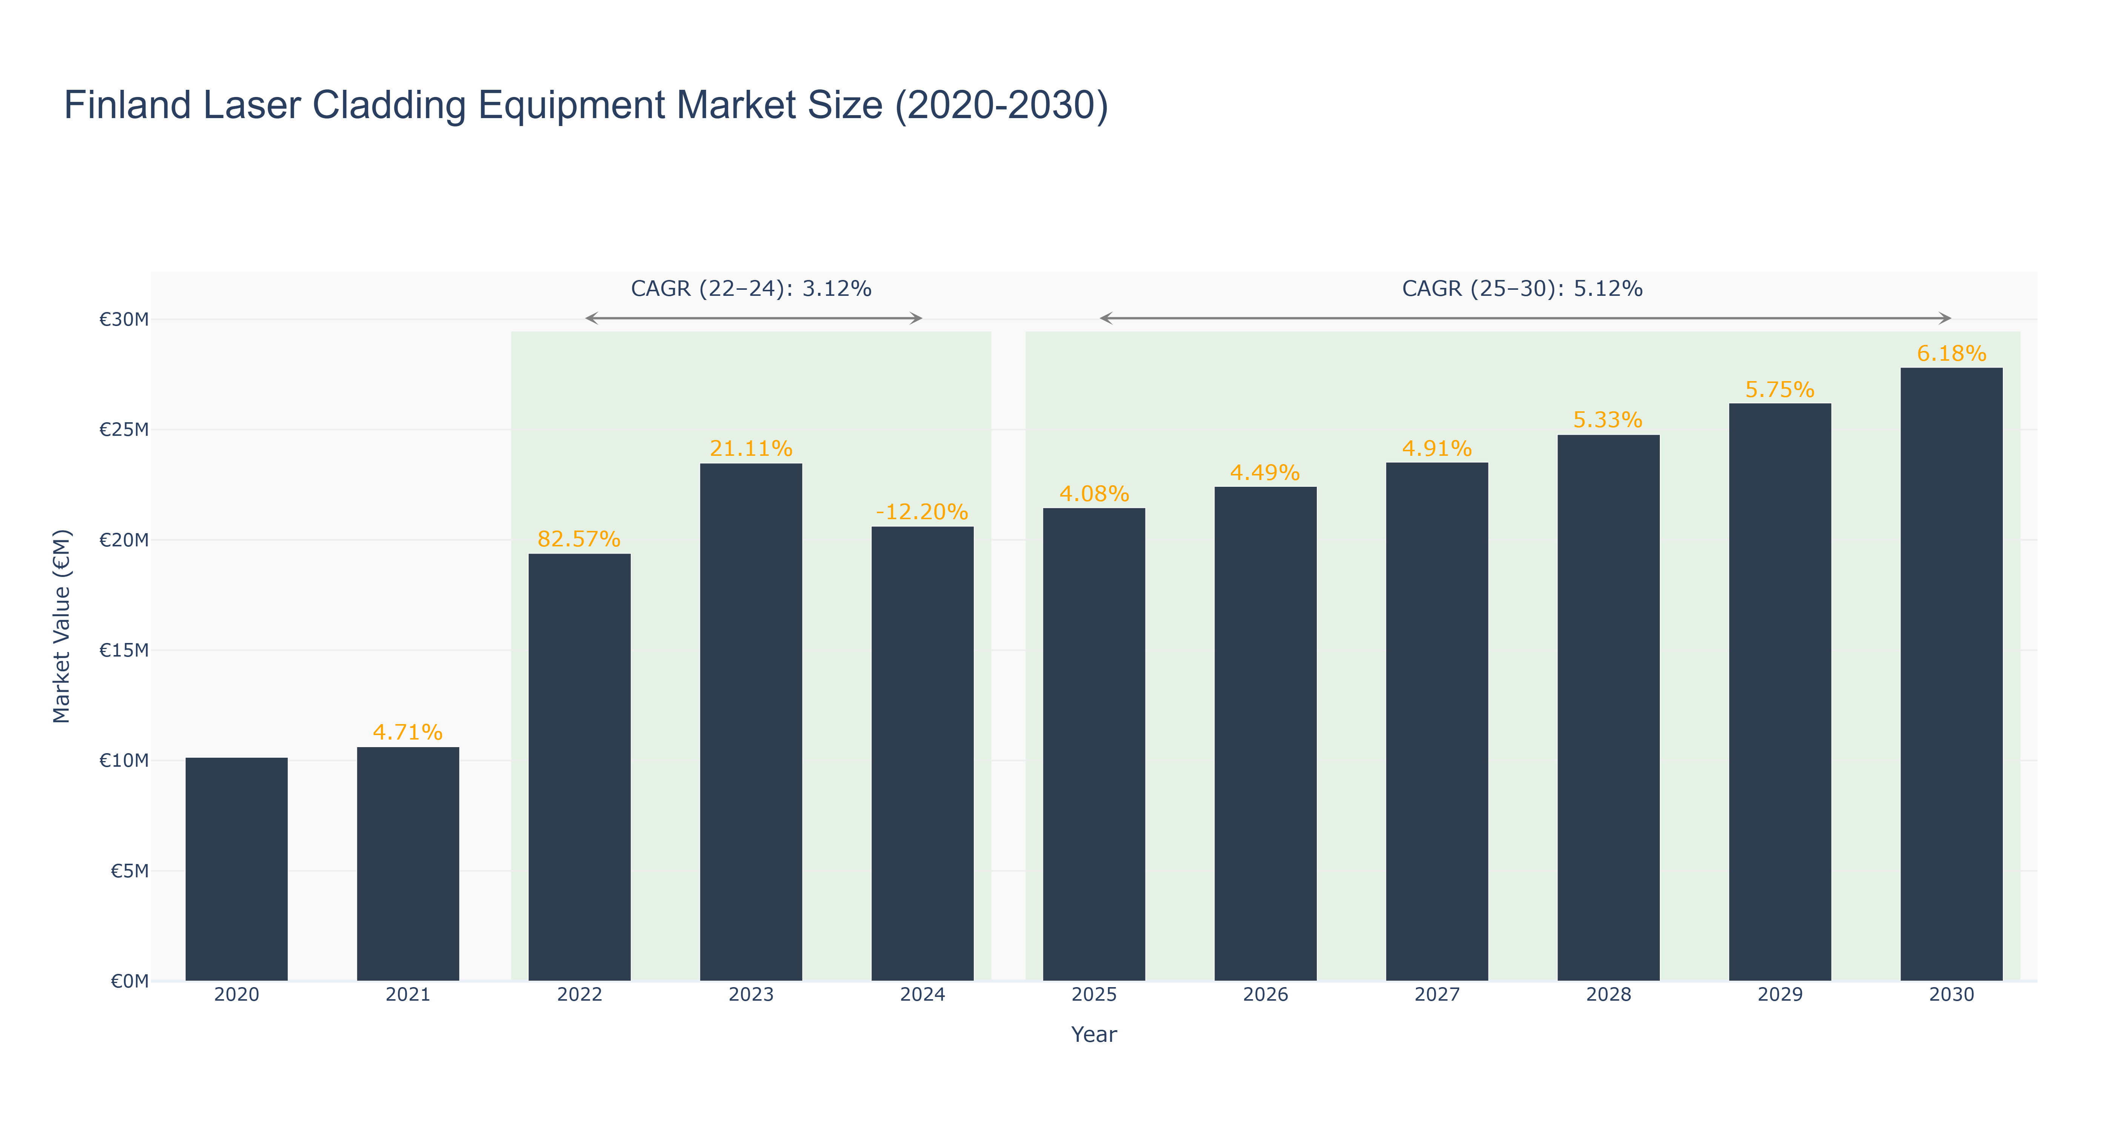
Task: Click the 'CAGR (22–24): 3.12%' annotation
Action: coord(750,289)
